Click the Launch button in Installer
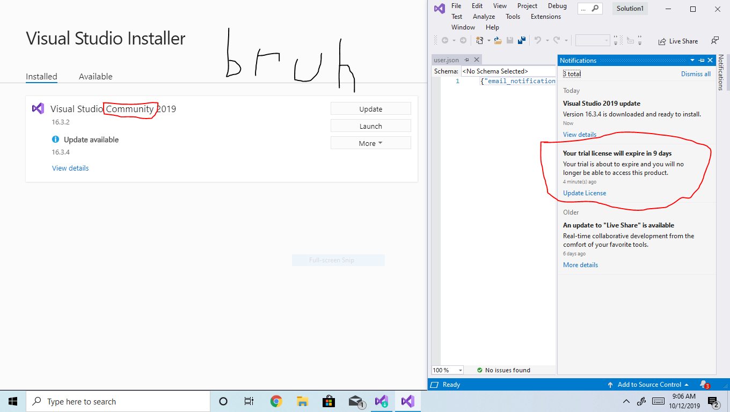730x412 pixels. (371, 126)
